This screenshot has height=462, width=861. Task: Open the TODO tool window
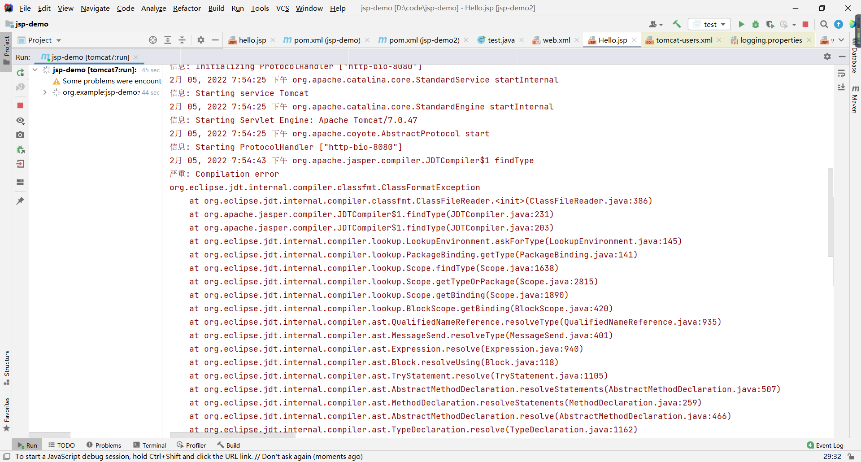coord(61,445)
